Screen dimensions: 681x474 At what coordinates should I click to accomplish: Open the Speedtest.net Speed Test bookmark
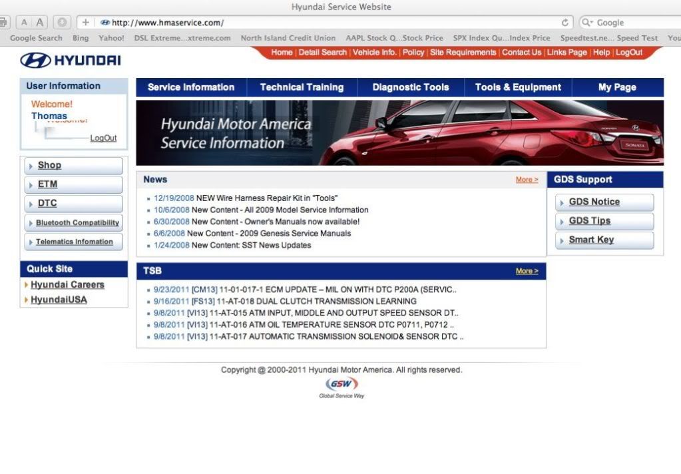coord(609,38)
